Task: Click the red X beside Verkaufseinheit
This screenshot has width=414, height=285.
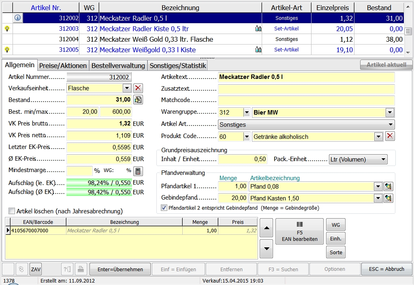Action: (138, 88)
